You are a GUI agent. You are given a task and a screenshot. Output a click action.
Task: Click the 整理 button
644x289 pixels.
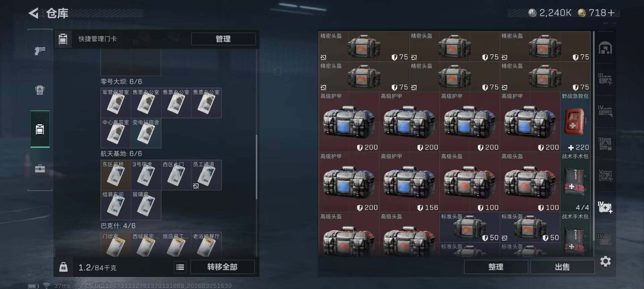tap(496, 267)
